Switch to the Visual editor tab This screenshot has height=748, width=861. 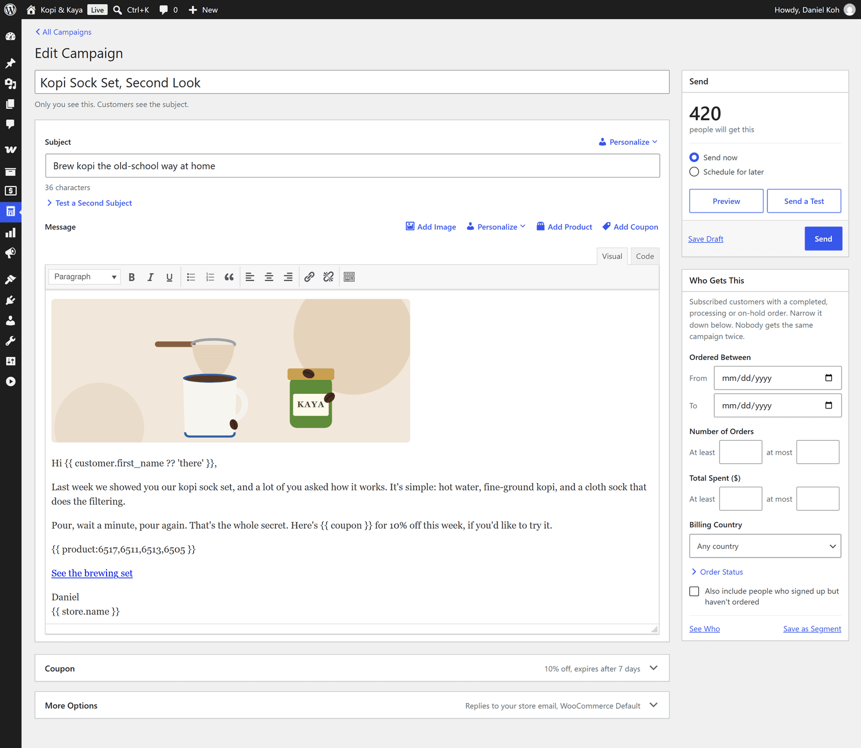tap(612, 256)
